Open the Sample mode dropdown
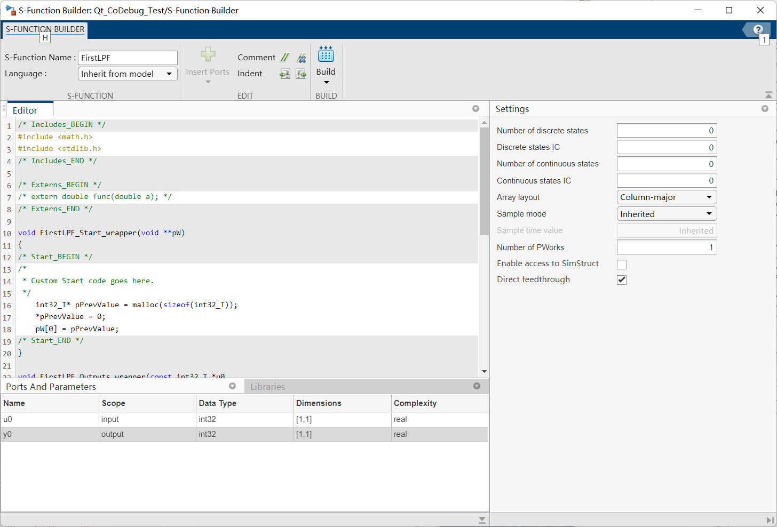 (667, 214)
